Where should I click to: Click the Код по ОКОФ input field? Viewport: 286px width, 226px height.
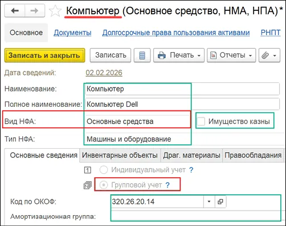[157, 202]
